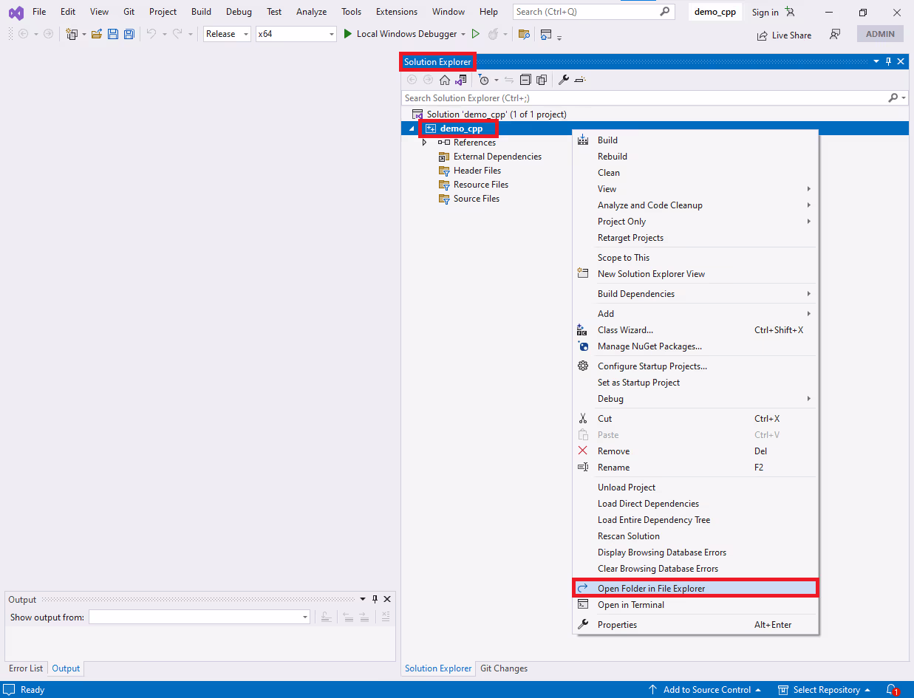
Task: Click the New Project toolbar icon
Action: tap(72, 34)
